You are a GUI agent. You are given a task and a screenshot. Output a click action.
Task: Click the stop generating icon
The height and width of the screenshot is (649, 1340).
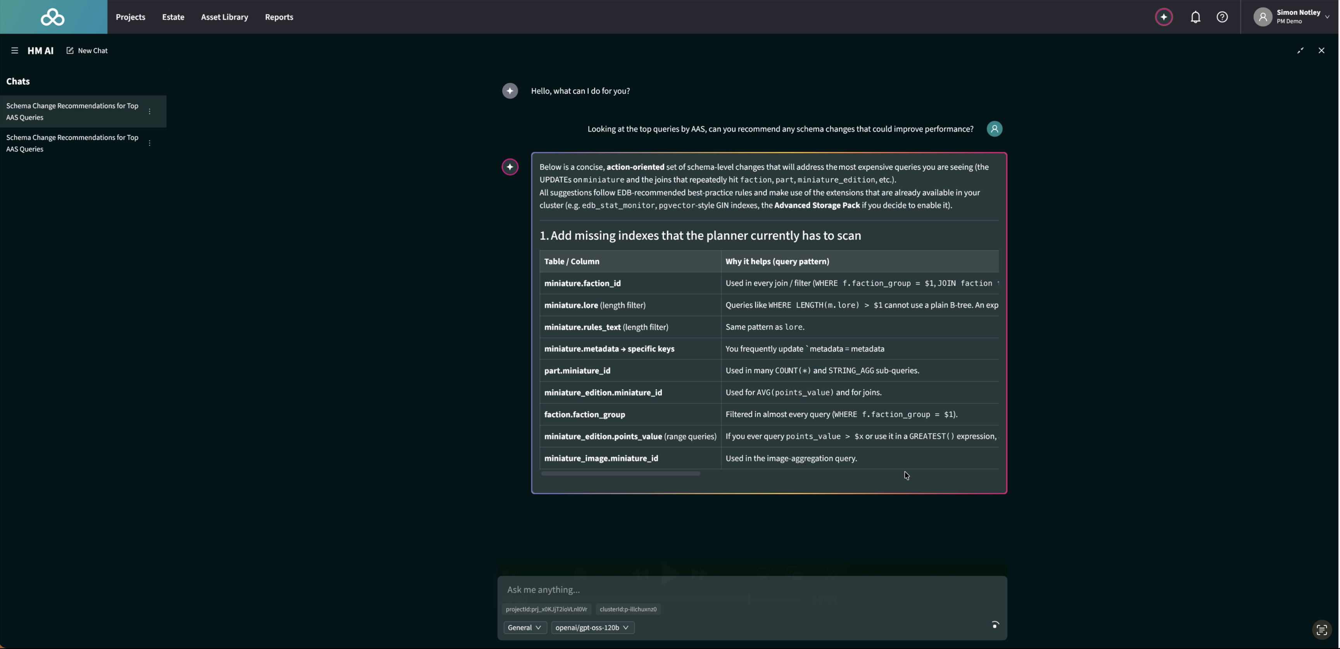(x=995, y=625)
